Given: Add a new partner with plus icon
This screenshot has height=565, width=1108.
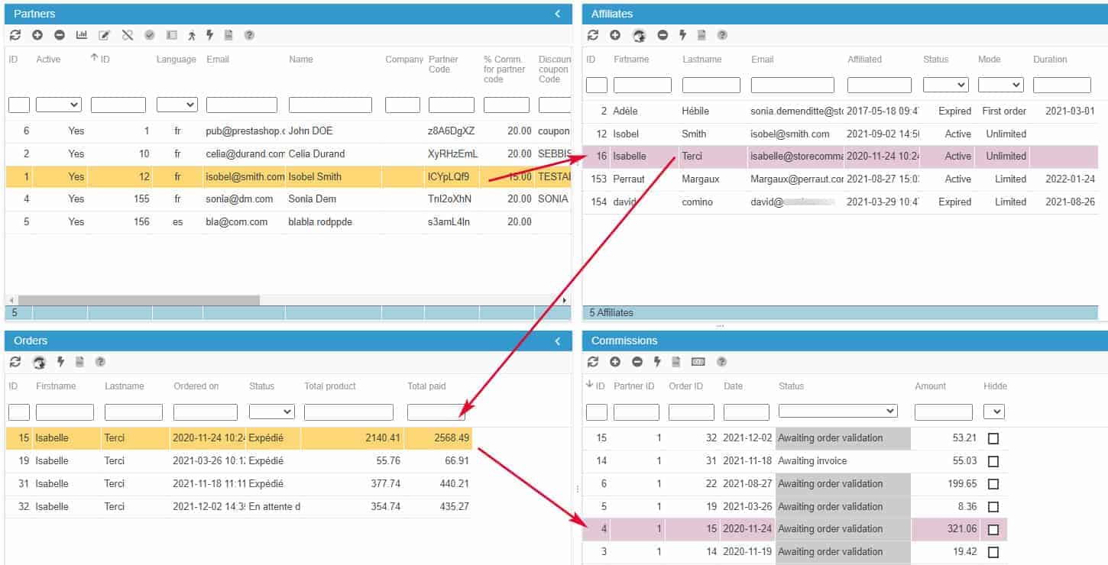Looking at the screenshot, I should coord(37,35).
